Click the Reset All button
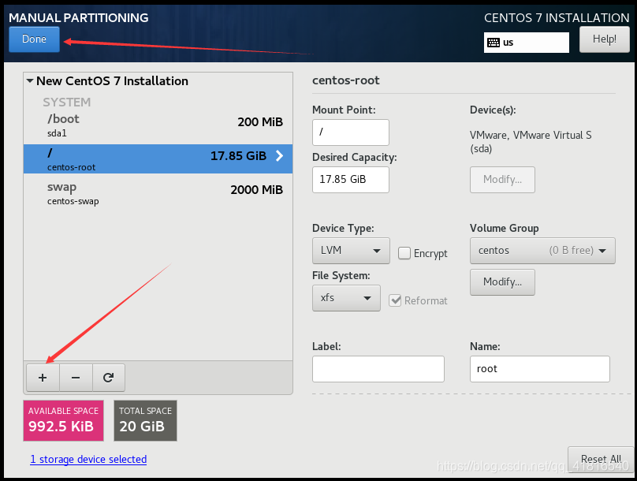637x481 pixels. click(x=601, y=459)
